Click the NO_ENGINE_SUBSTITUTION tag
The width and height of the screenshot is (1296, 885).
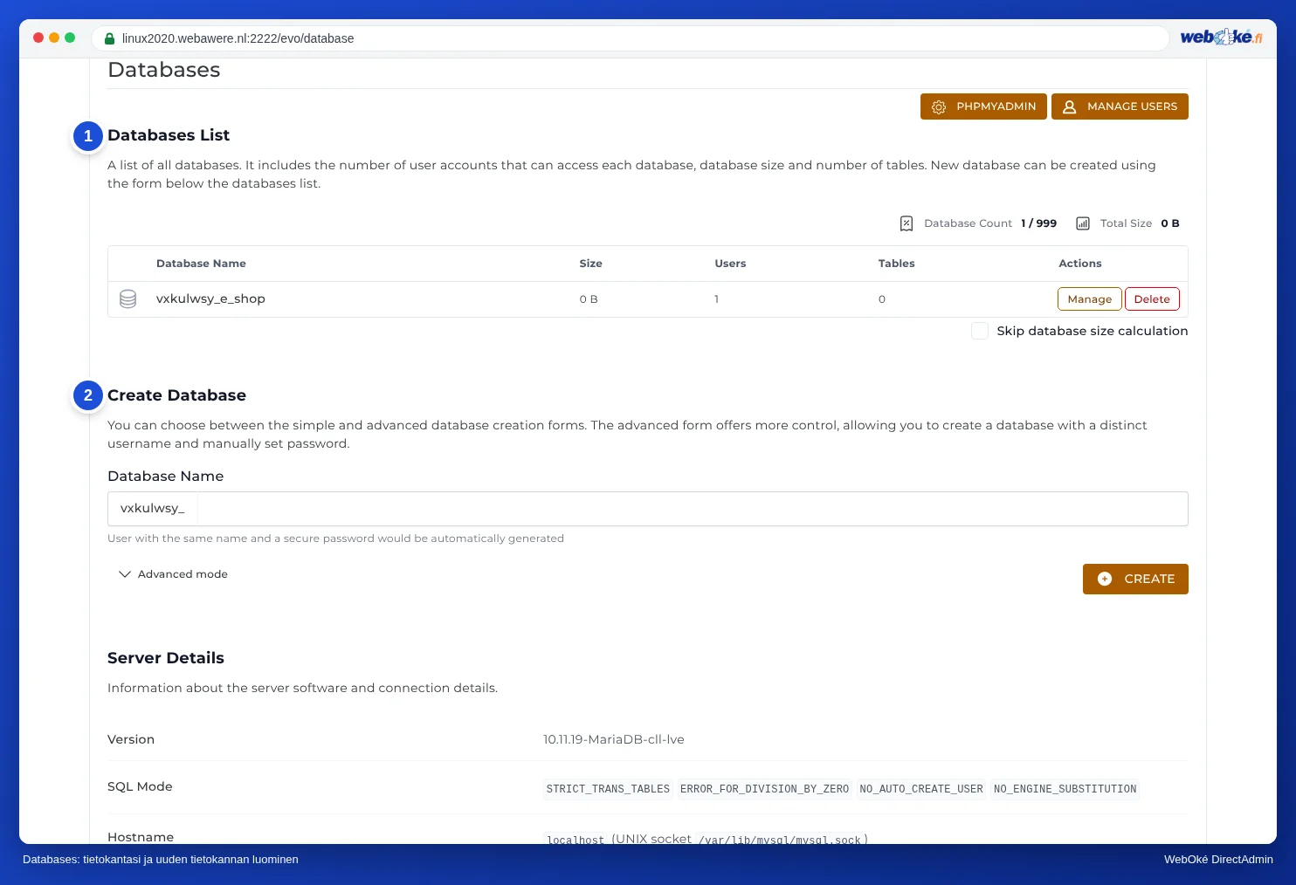[x=1065, y=789]
